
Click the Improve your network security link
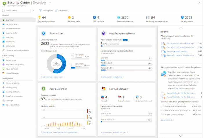click(x=114, y=132)
